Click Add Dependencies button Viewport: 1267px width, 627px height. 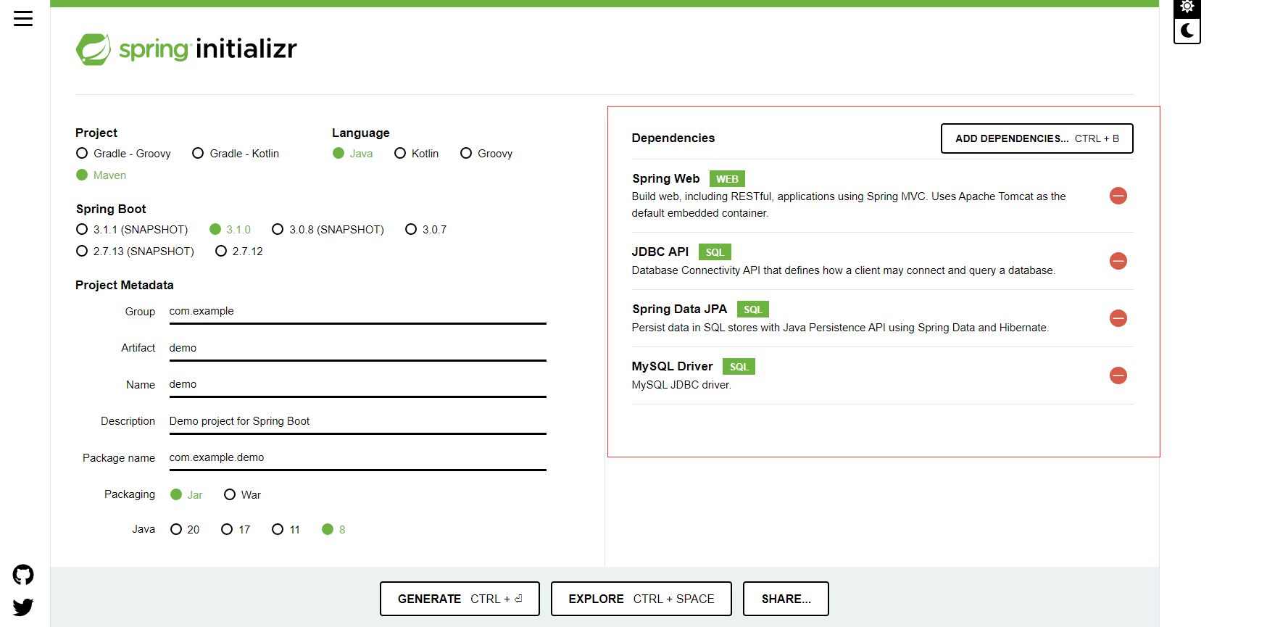(1037, 138)
